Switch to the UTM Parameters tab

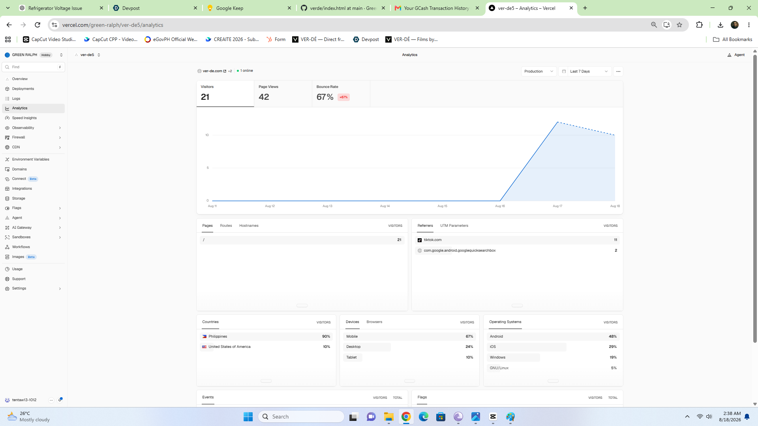coord(454,226)
